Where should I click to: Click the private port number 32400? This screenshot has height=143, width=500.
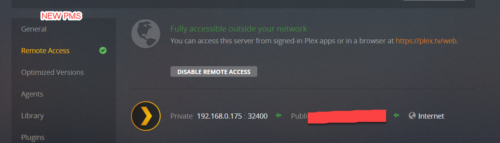click(x=258, y=116)
